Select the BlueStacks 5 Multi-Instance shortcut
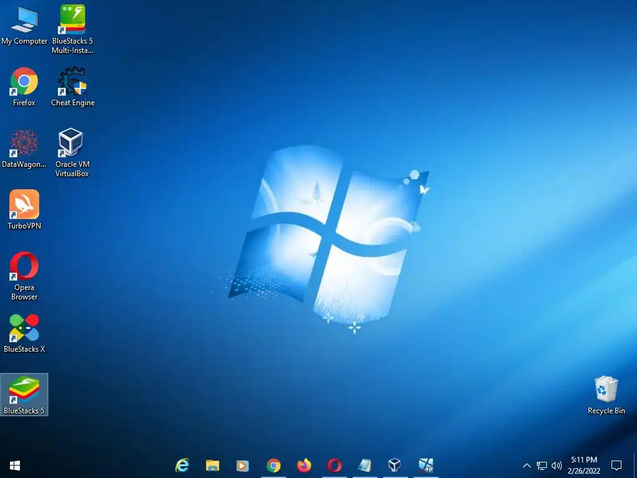This screenshot has width=637, height=478. [x=72, y=29]
